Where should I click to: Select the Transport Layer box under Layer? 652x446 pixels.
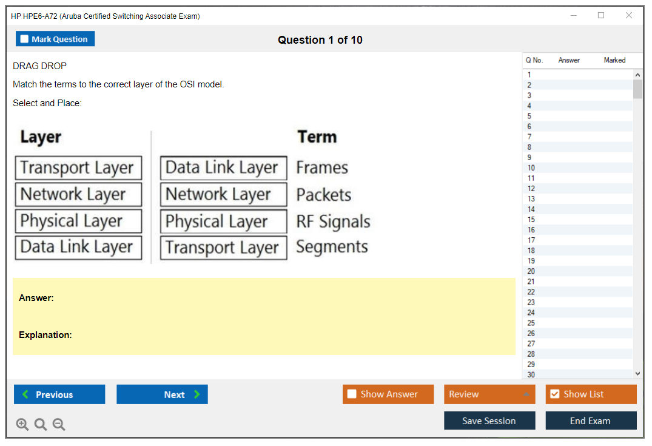(78, 168)
